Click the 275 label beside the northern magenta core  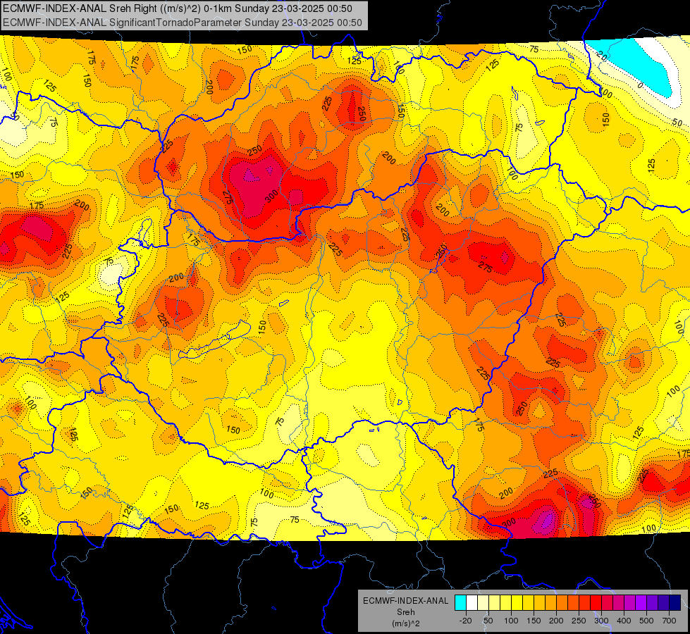228,197
